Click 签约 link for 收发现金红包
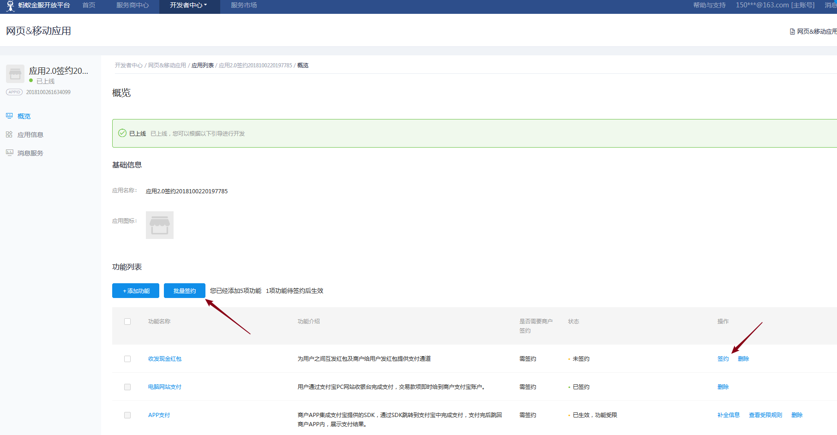The height and width of the screenshot is (435, 837). [723, 359]
